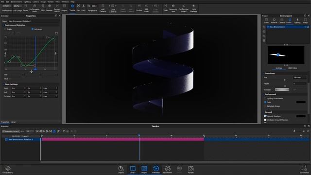Select the Dolly camera tool
Screen dimensions: 311x175
(83, 8)
